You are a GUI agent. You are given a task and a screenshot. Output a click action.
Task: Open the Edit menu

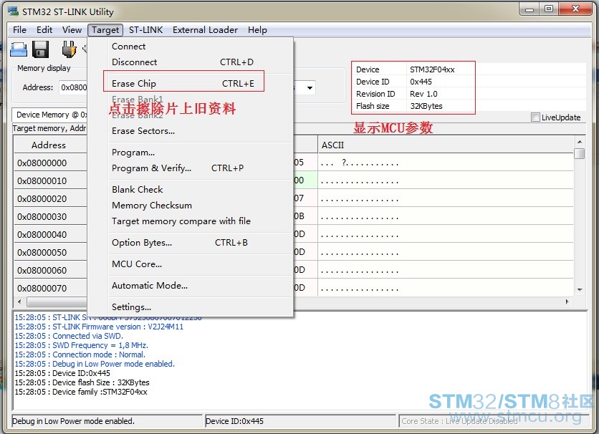pos(44,30)
